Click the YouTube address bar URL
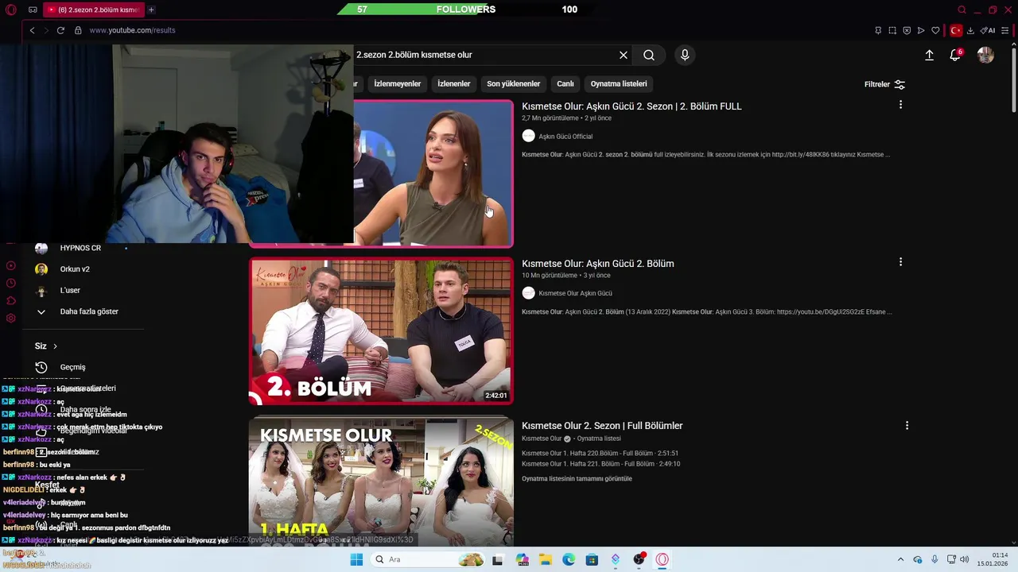1018x572 pixels. (132, 30)
